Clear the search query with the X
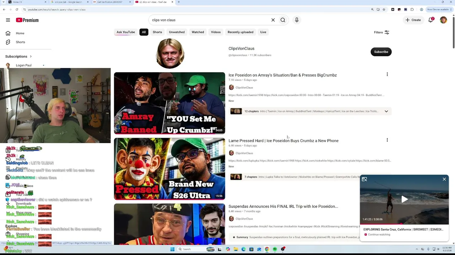This screenshot has width=455, height=255. pyautogui.click(x=273, y=20)
